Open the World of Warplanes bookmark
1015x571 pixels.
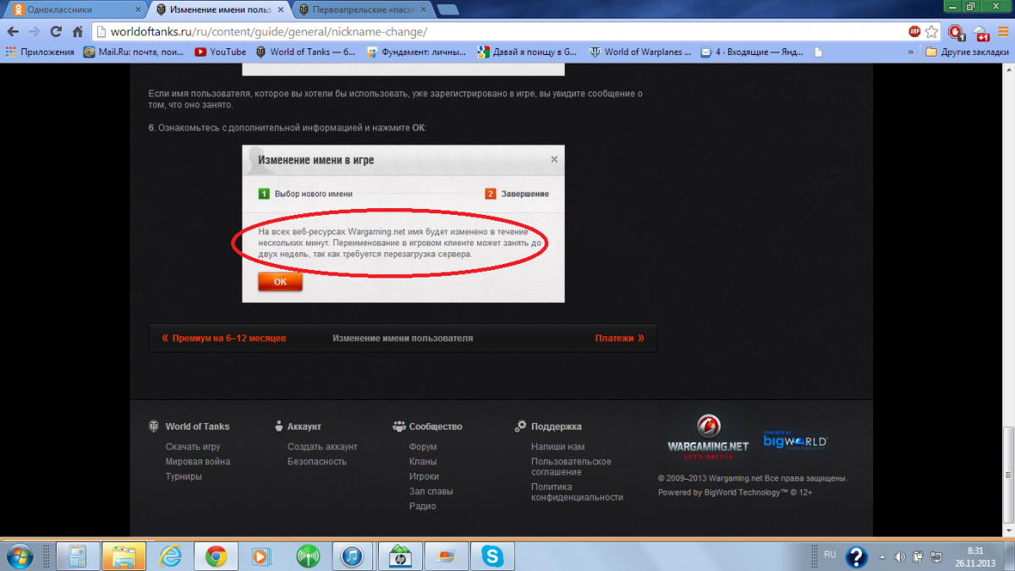tap(639, 52)
